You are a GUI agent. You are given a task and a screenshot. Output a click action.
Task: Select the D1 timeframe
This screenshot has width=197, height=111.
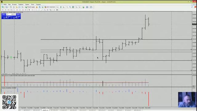tap(20, 10)
